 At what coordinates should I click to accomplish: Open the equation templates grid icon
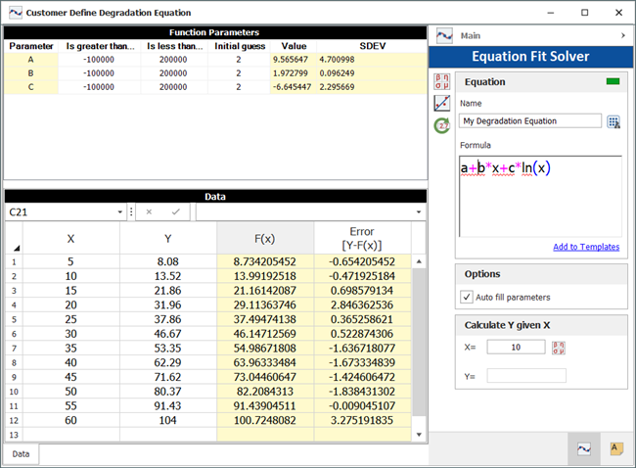point(613,121)
